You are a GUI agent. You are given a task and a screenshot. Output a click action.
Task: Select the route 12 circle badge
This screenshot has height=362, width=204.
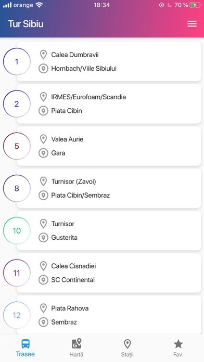[x=17, y=315]
